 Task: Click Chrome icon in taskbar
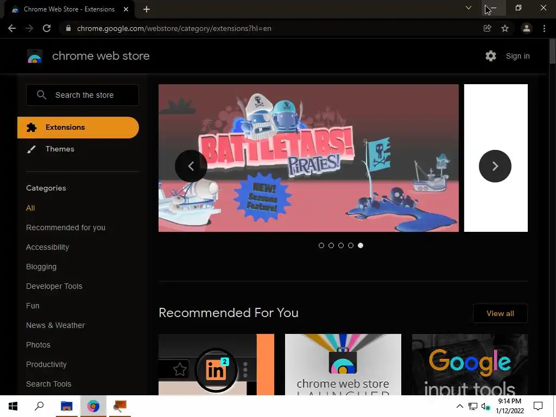coord(93,406)
